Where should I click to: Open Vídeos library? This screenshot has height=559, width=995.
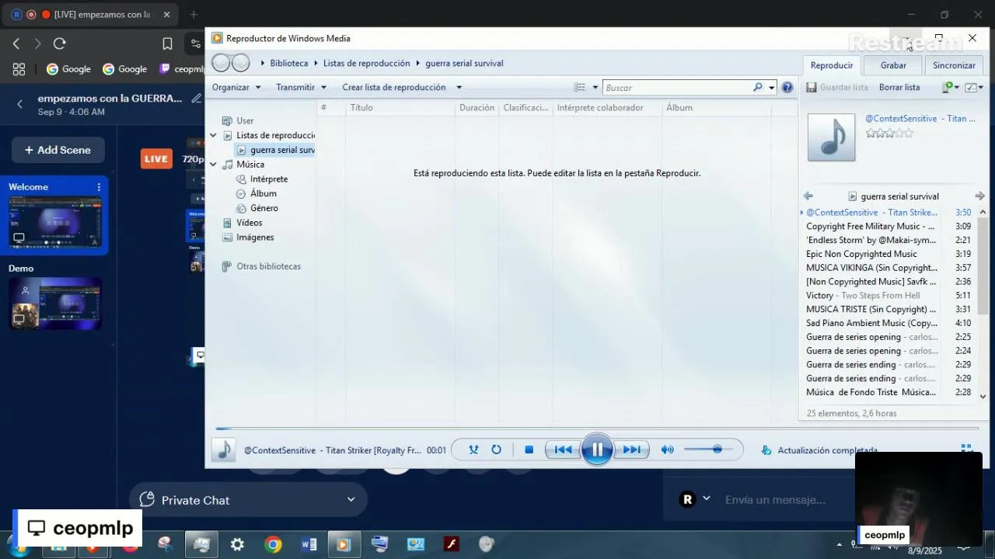243,223
